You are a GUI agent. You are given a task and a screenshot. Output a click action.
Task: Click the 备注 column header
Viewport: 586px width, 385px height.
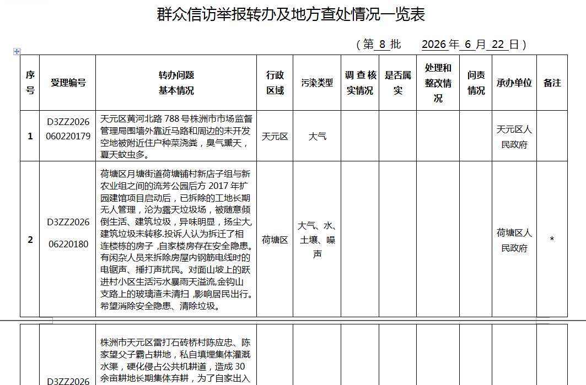pyautogui.click(x=552, y=83)
